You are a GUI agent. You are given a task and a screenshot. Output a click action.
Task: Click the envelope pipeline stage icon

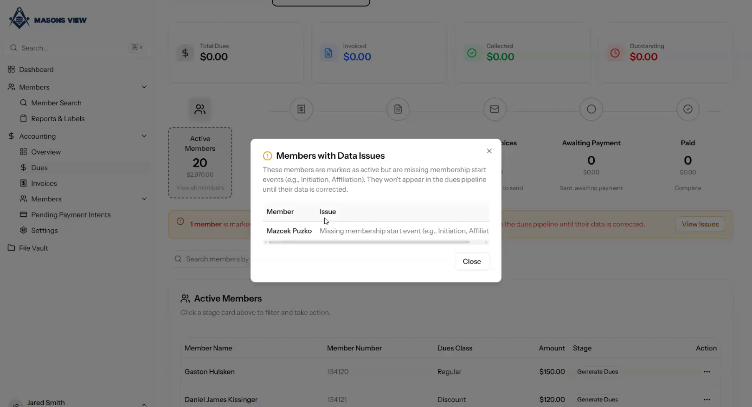495,110
